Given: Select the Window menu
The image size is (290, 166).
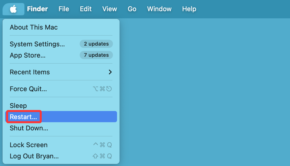Looking at the screenshot, I should pos(159,9).
